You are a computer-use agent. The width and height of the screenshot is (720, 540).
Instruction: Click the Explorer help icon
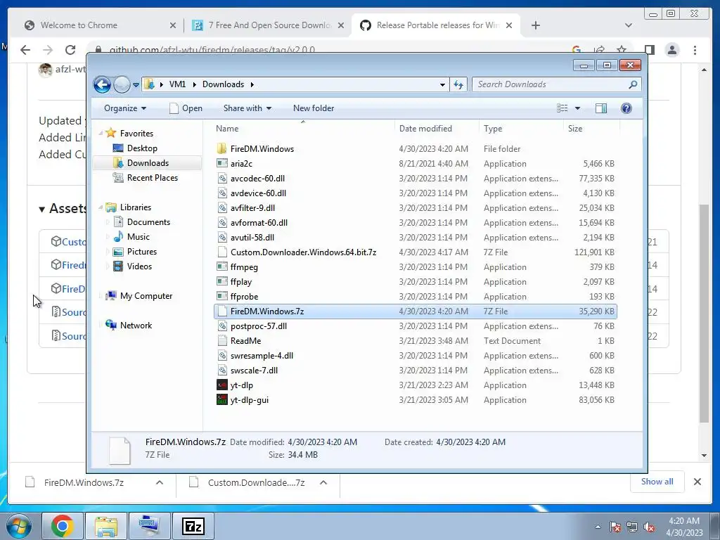pyautogui.click(x=626, y=108)
